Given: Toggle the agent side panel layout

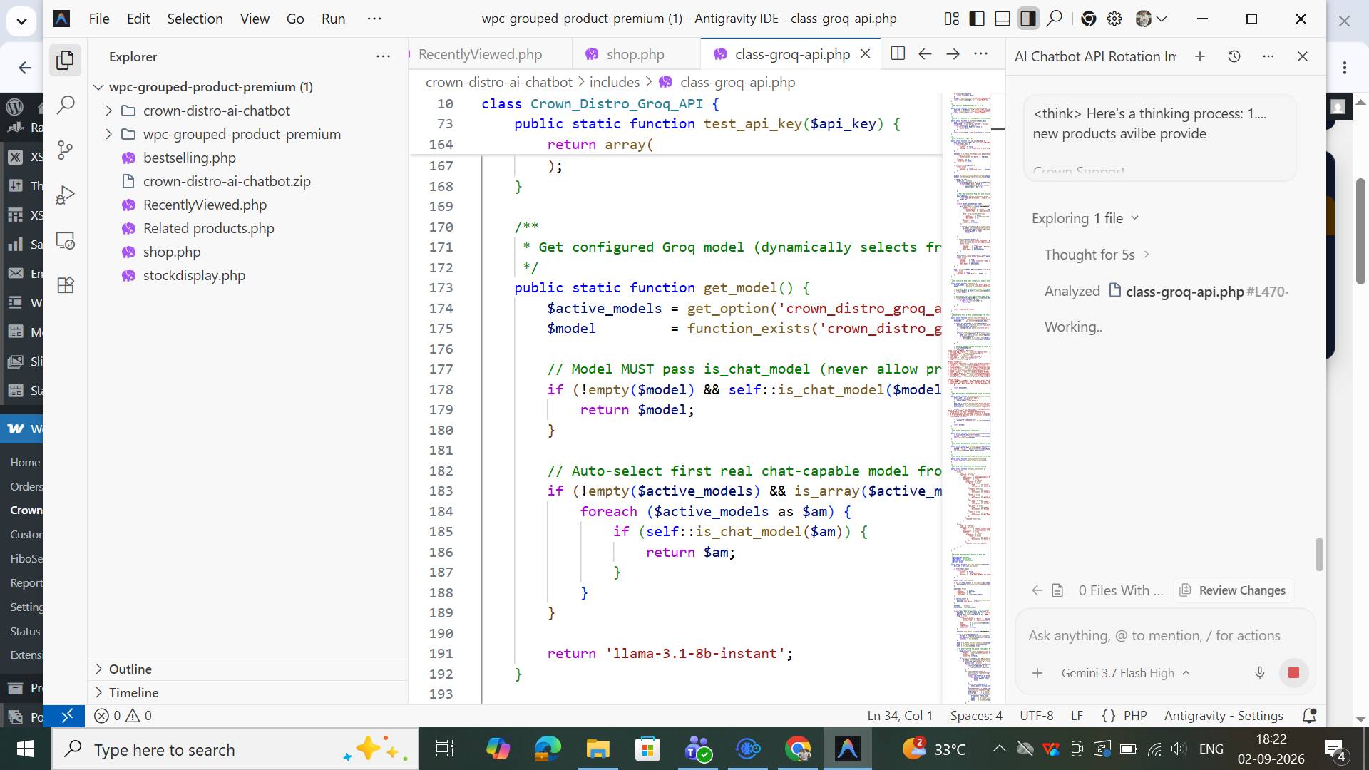Looking at the screenshot, I should pyautogui.click(x=1028, y=19).
